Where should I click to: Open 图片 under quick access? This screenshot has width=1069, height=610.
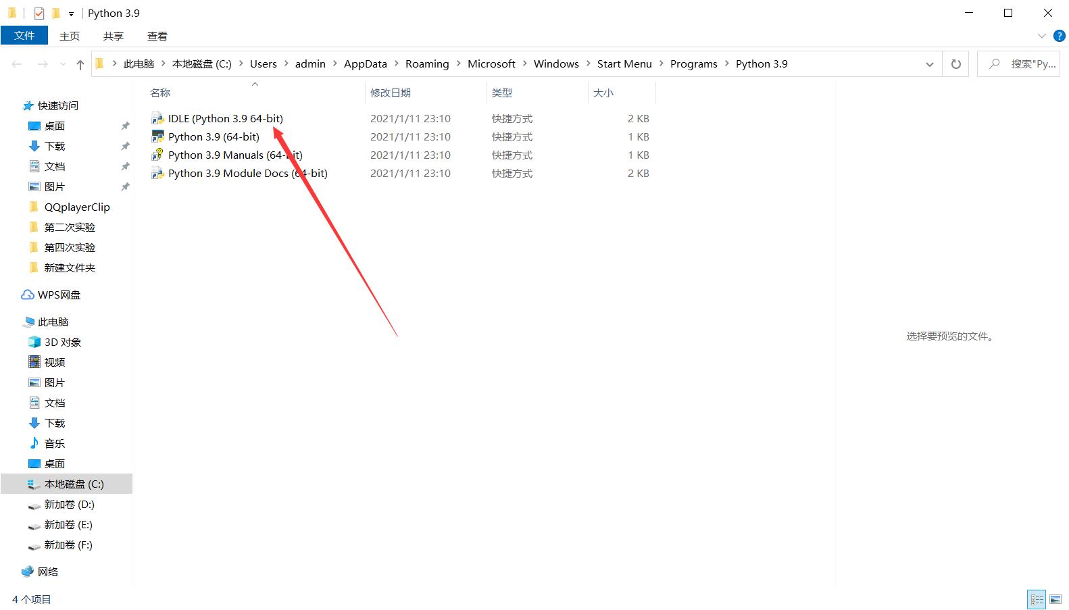(54, 187)
